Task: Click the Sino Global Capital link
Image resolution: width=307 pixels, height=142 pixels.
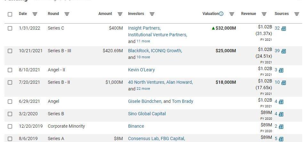Action: click(147, 114)
